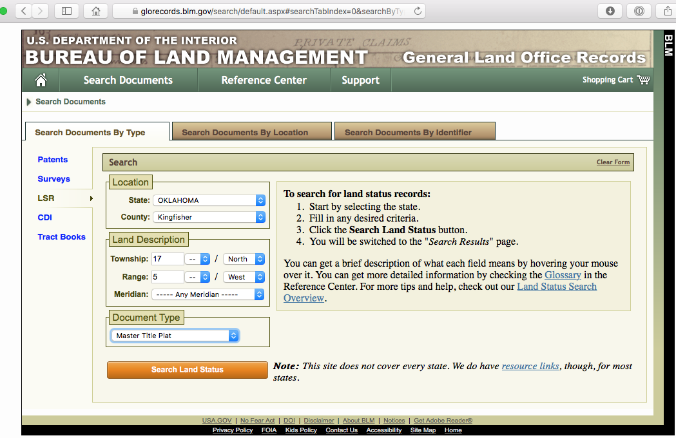The image size is (676, 438).
Task: Open the browser home page icon
Action: (96, 11)
